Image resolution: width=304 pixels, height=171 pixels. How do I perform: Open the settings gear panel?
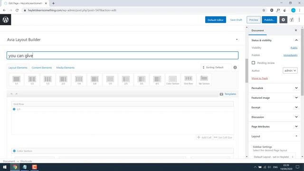point(283,20)
